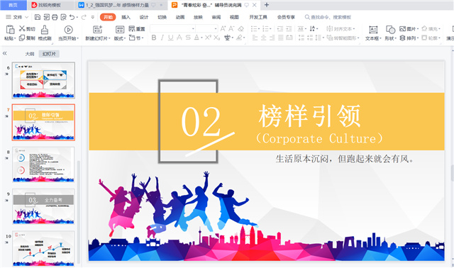The width and height of the screenshot is (454, 268).
Task: Increase indent level icon
Action: (x=289, y=28)
